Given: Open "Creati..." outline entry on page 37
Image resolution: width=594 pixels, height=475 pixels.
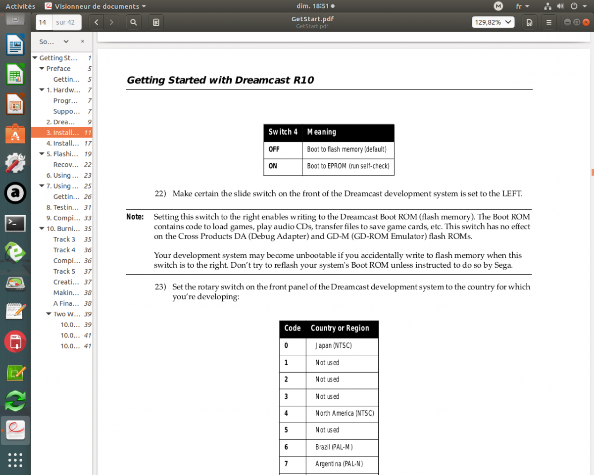Looking at the screenshot, I should tap(62, 282).
